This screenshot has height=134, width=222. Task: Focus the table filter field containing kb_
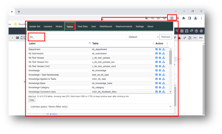pos(77,37)
